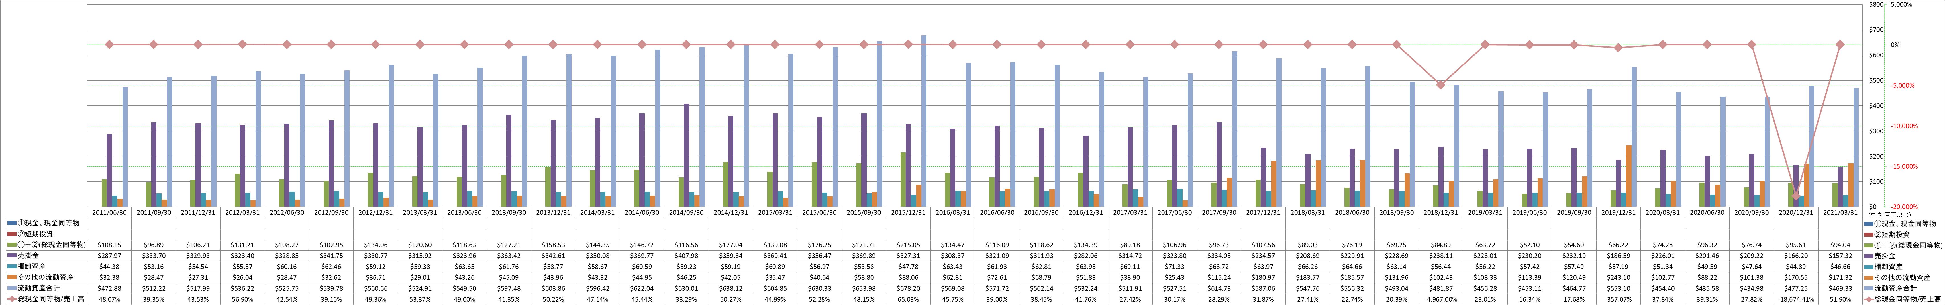The image size is (1945, 305).
Task: Select the 2021/03/31 date column header
Action: (x=1841, y=213)
